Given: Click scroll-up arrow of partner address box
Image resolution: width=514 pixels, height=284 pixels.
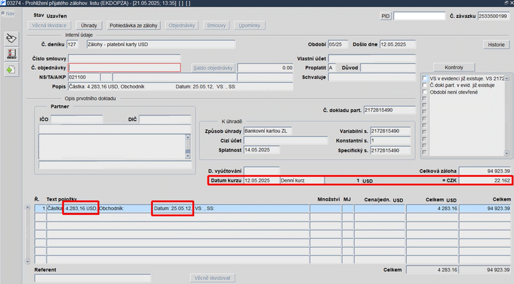Looking at the screenshot, I should [188, 137].
